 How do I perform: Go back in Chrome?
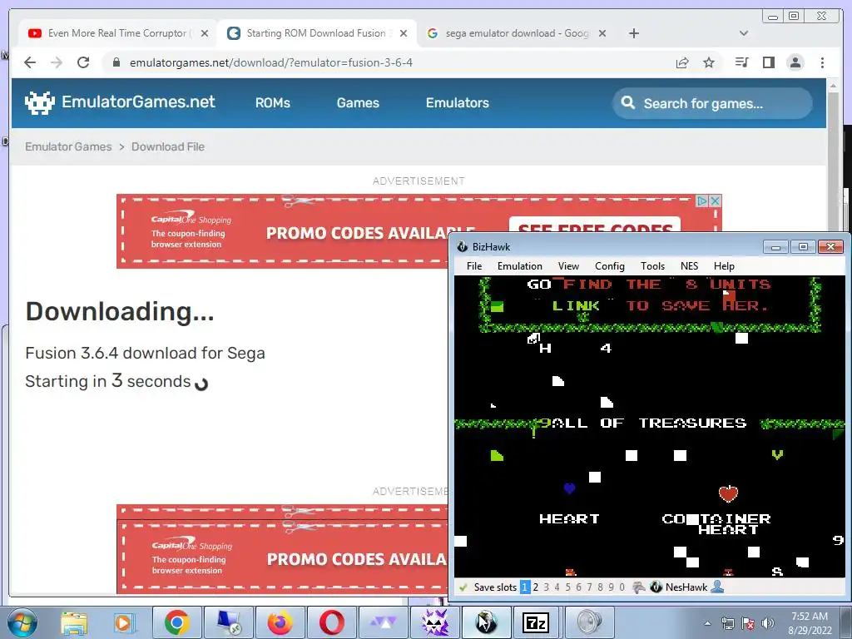[31, 62]
